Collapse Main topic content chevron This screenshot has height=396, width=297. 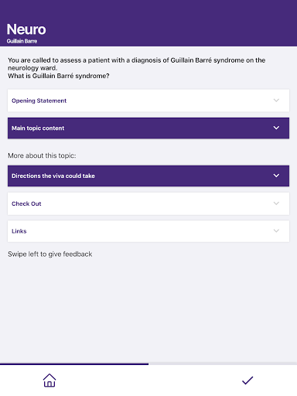[276, 128]
